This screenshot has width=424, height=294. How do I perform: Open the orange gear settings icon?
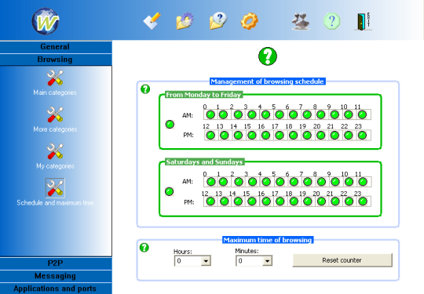click(250, 21)
